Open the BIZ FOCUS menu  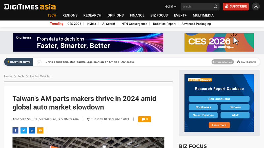pyautogui.click(x=159, y=15)
